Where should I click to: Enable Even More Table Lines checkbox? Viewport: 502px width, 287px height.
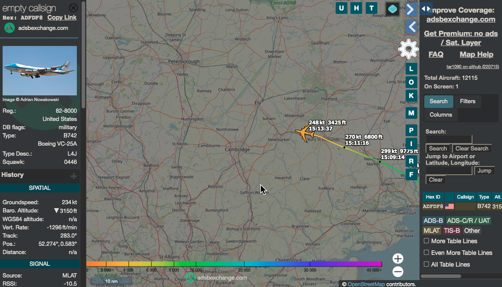(426, 252)
